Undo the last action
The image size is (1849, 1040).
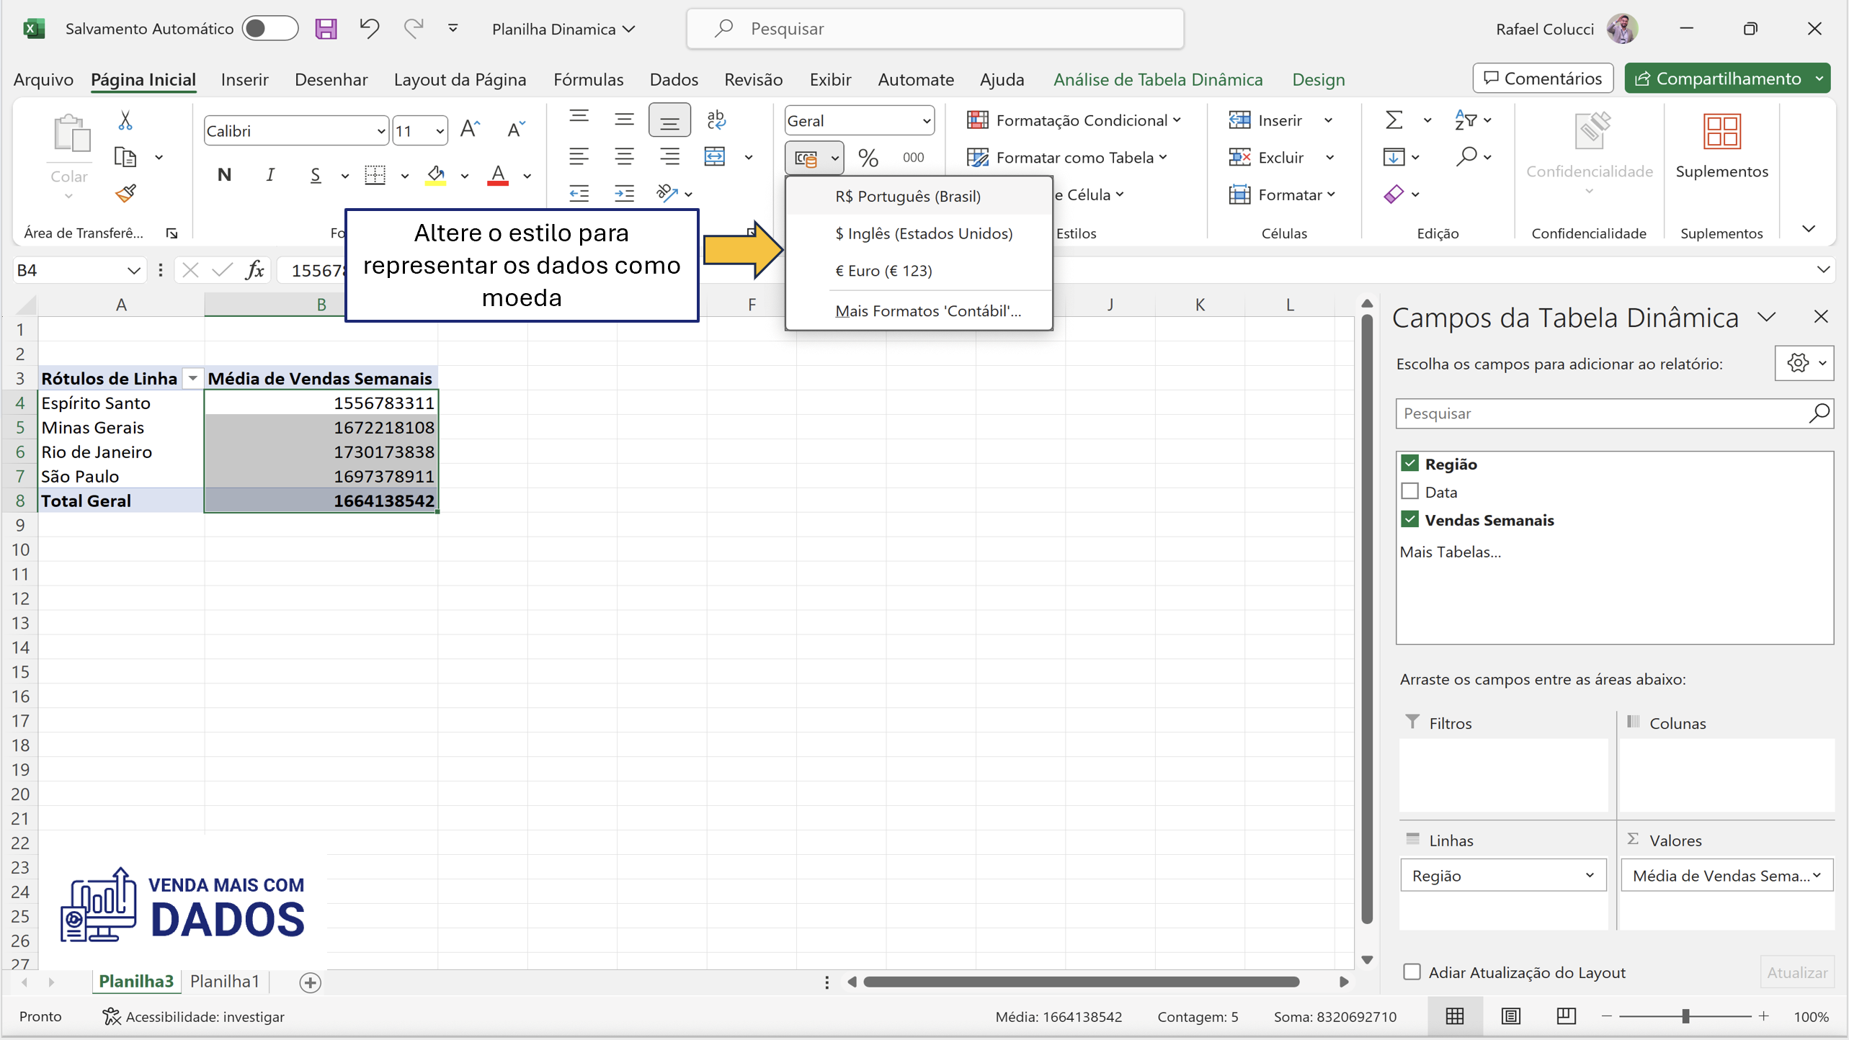(368, 28)
